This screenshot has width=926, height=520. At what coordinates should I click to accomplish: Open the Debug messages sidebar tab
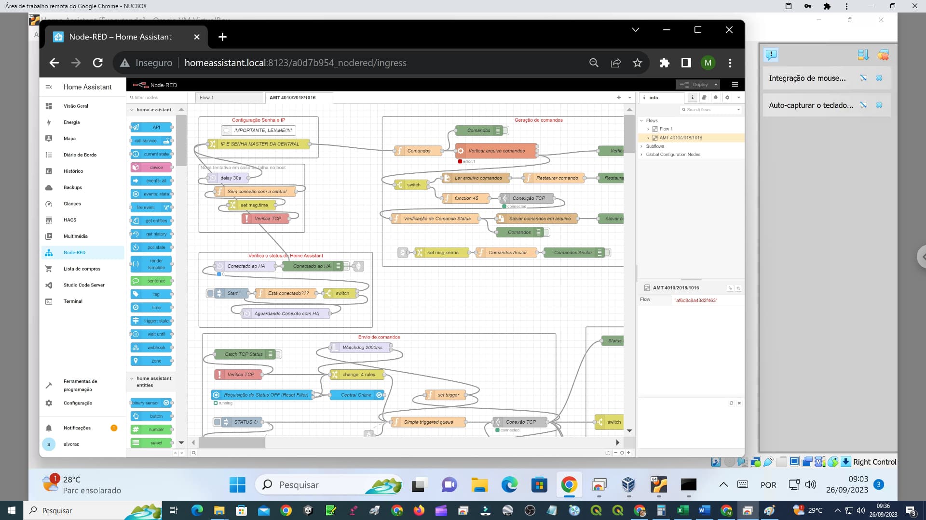point(716,97)
